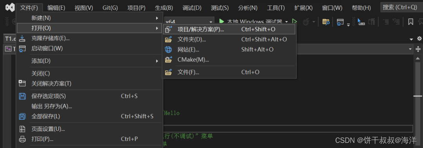Toggle the bookmark toolbar icon
The width and height of the screenshot is (423, 148).
coord(410,22)
